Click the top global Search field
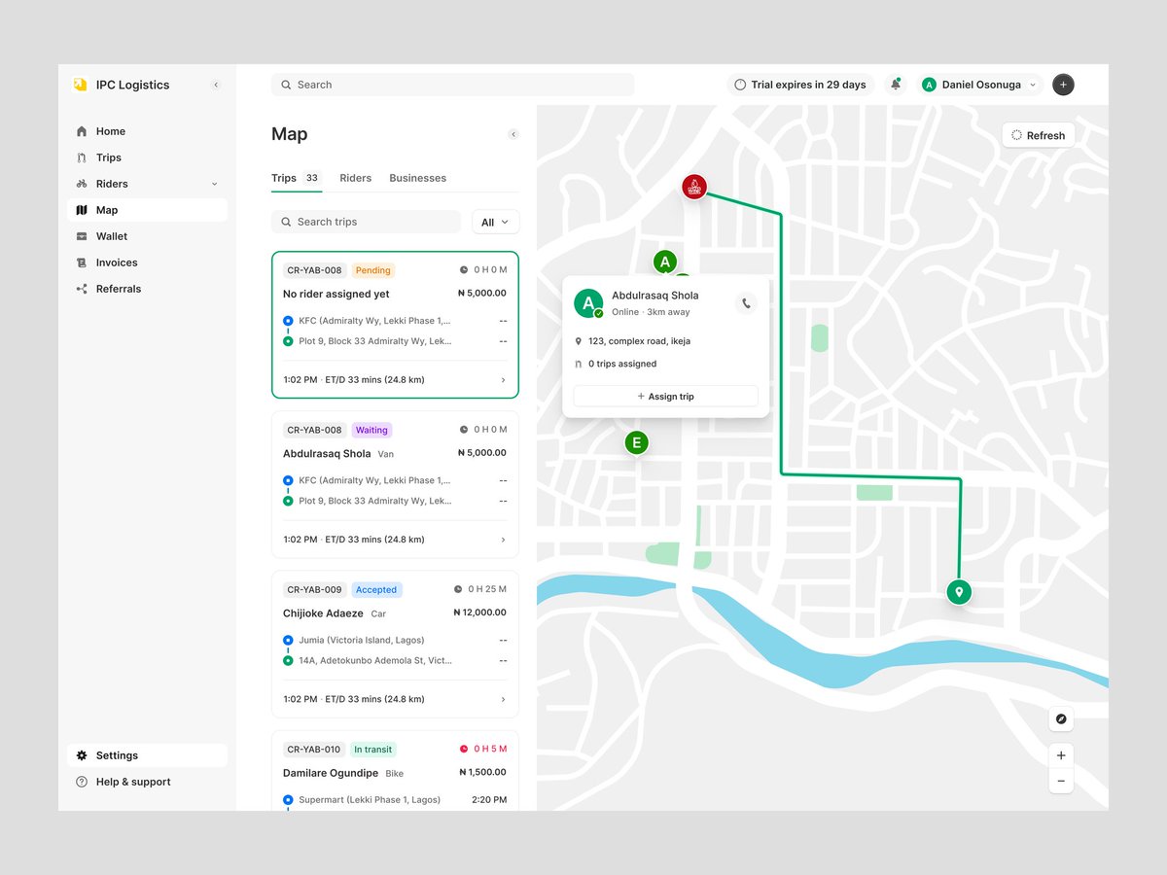Image resolution: width=1167 pixels, height=875 pixels. coord(452,85)
